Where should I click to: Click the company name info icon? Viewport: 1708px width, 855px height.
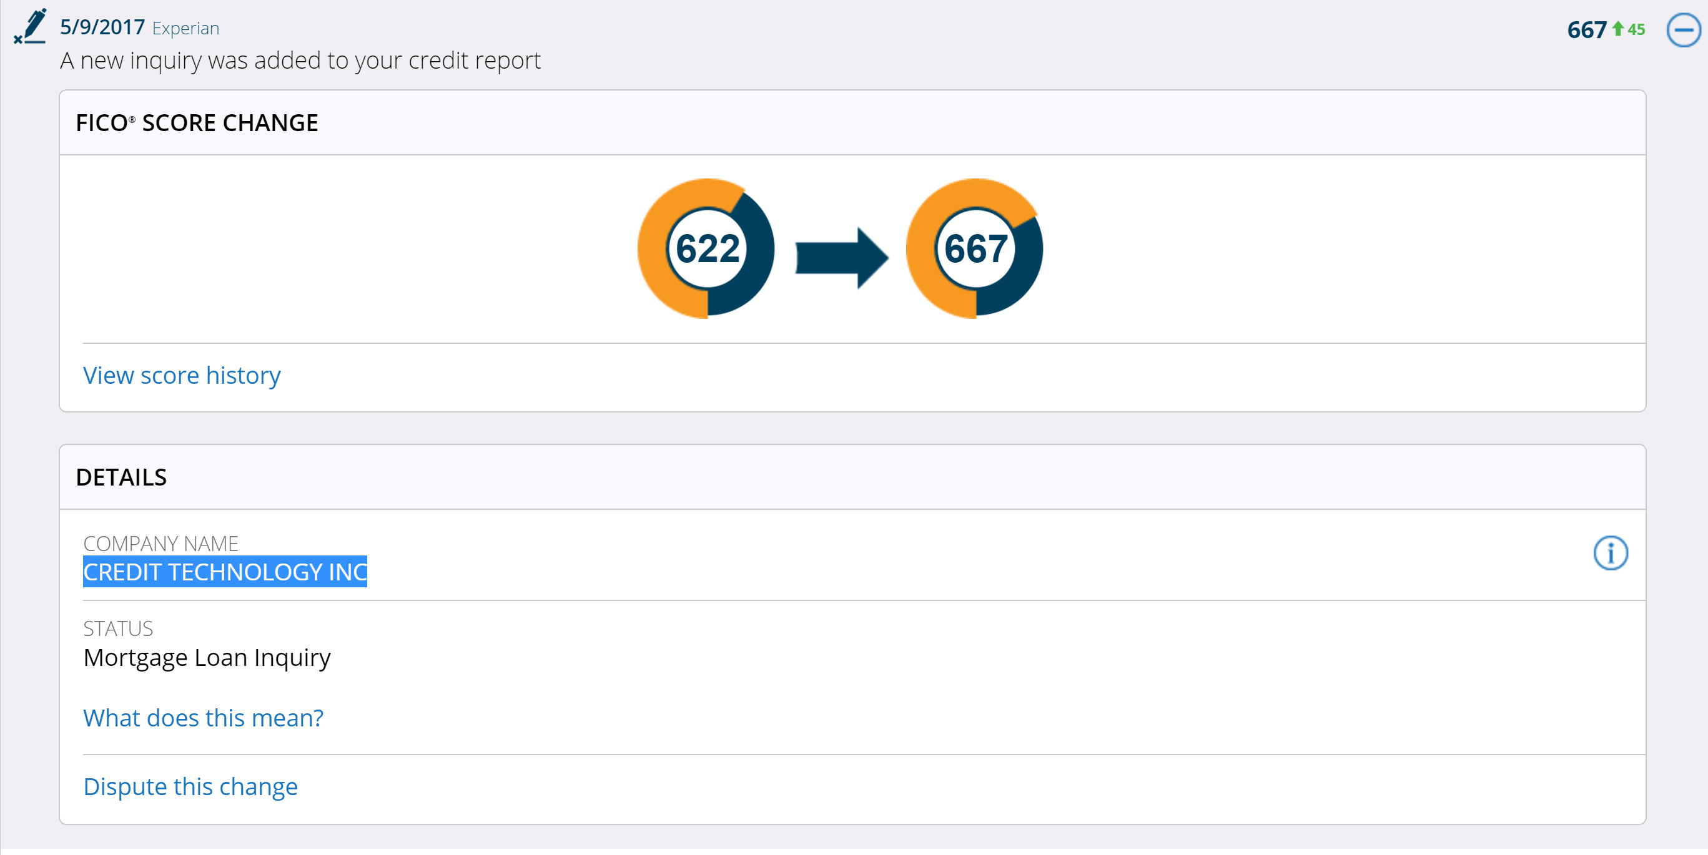(x=1610, y=553)
